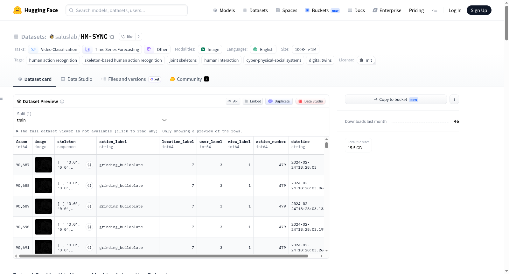Open the joint skeletons tag

[x=183, y=60]
